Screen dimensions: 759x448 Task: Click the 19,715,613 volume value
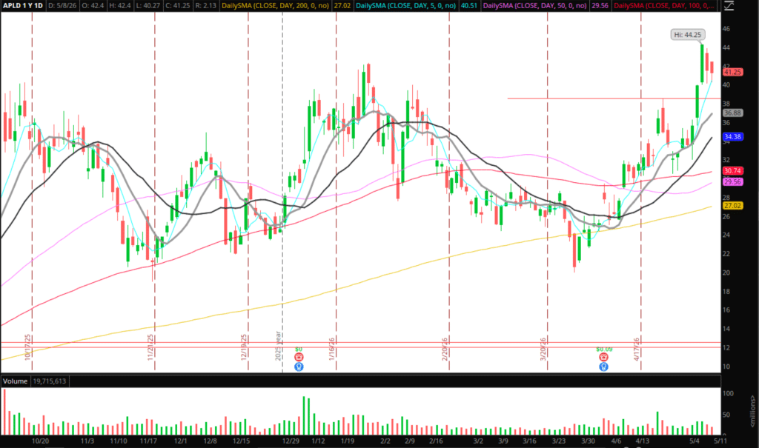click(x=50, y=381)
